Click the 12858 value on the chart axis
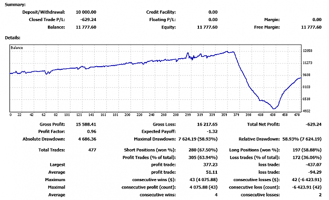This screenshot has width=329, height=200. click(x=307, y=50)
